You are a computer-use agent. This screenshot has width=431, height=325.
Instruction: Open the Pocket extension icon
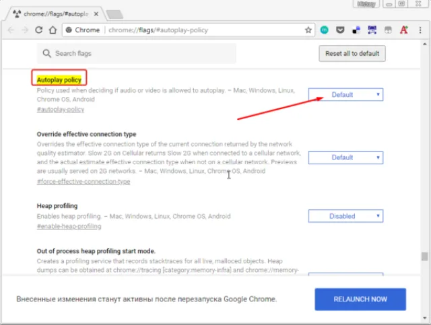click(340, 30)
